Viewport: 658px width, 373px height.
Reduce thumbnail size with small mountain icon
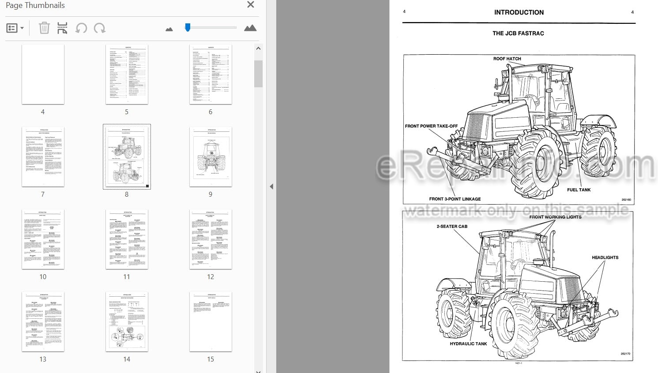[x=169, y=29]
